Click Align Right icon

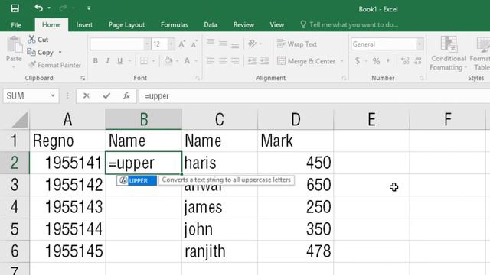point(235,61)
